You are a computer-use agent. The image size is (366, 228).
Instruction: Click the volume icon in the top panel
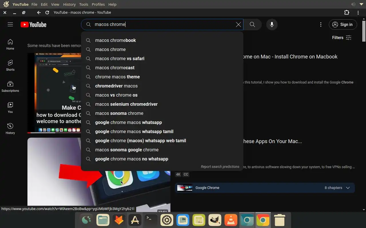353,4
